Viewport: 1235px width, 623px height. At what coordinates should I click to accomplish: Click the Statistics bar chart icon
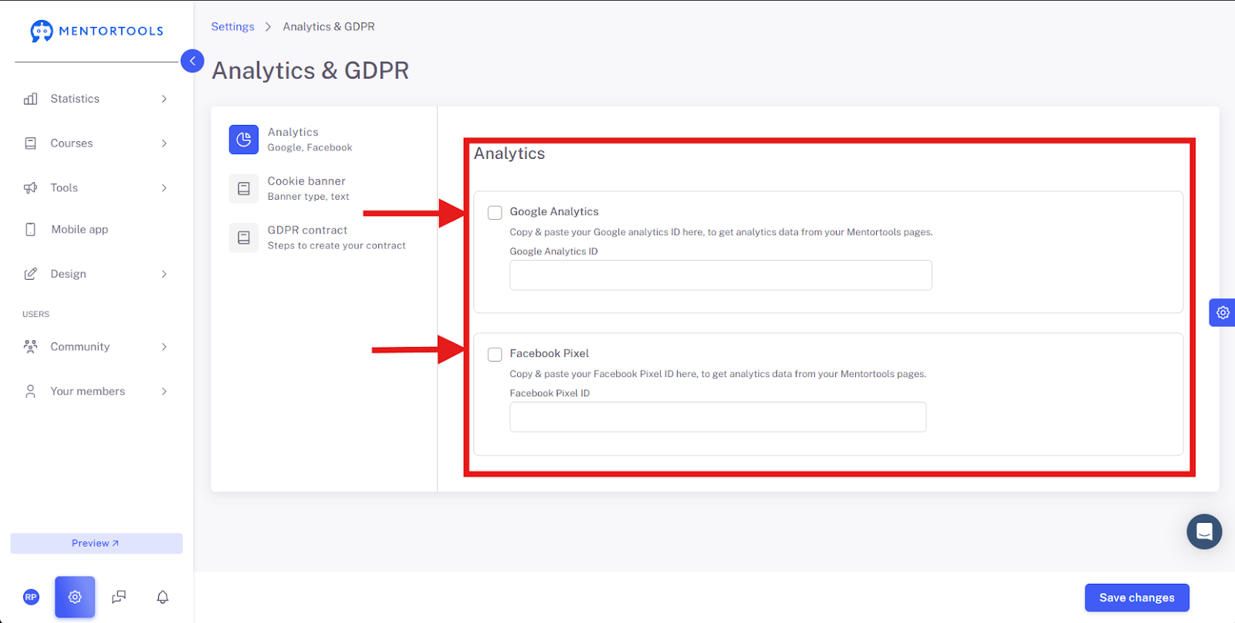click(x=31, y=99)
